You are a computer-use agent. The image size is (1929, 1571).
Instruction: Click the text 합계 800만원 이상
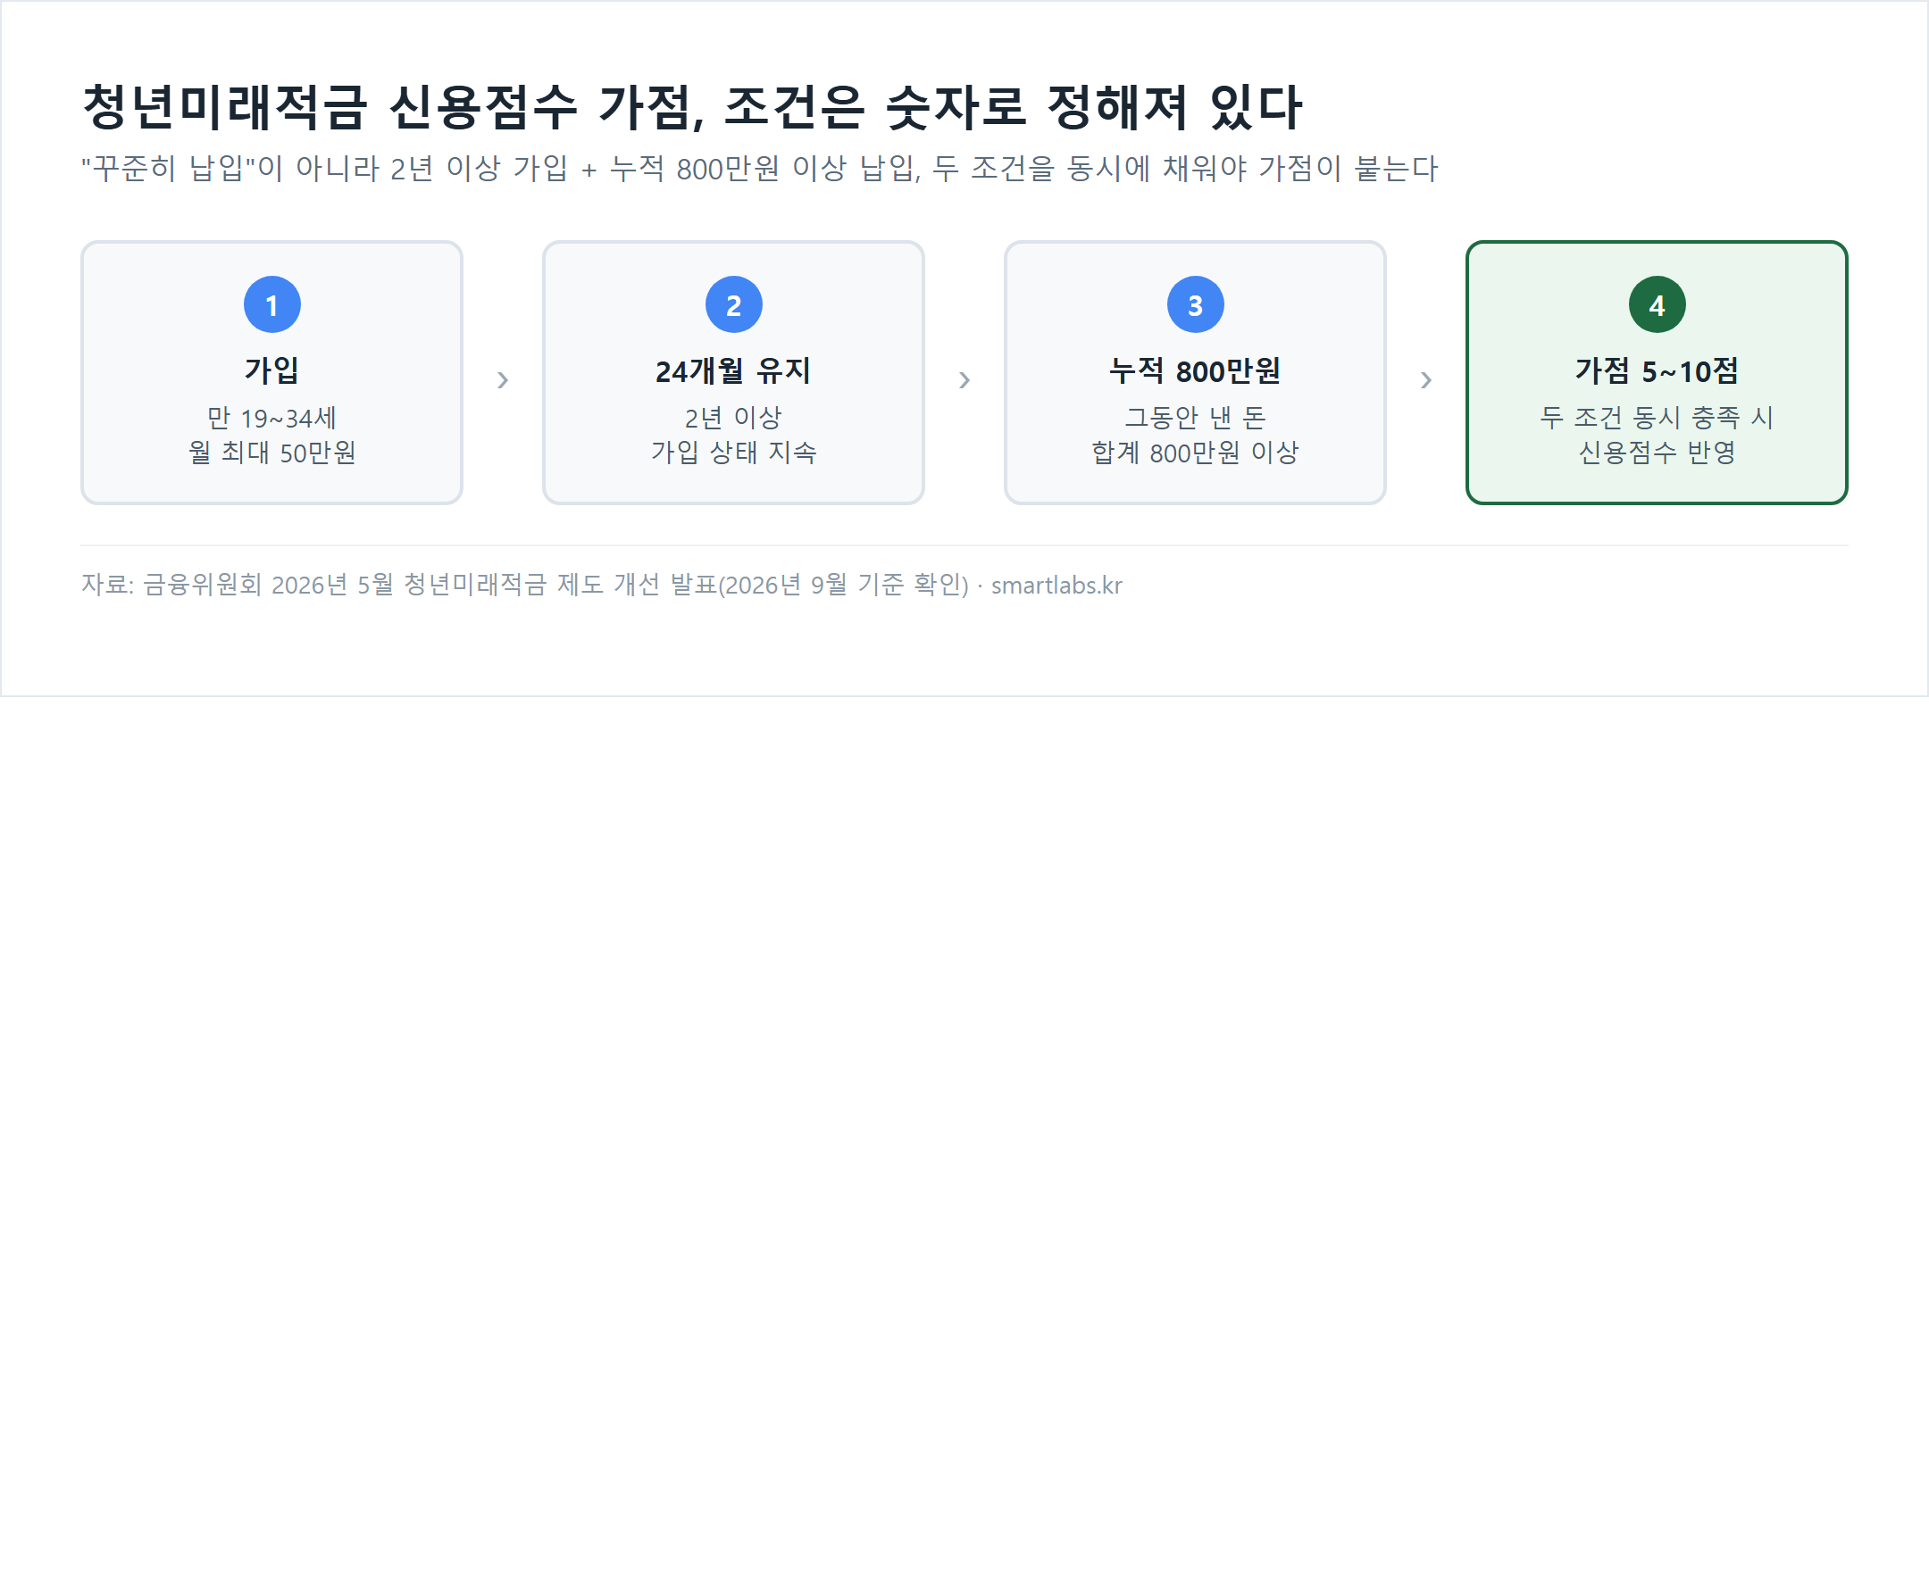(1195, 453)
